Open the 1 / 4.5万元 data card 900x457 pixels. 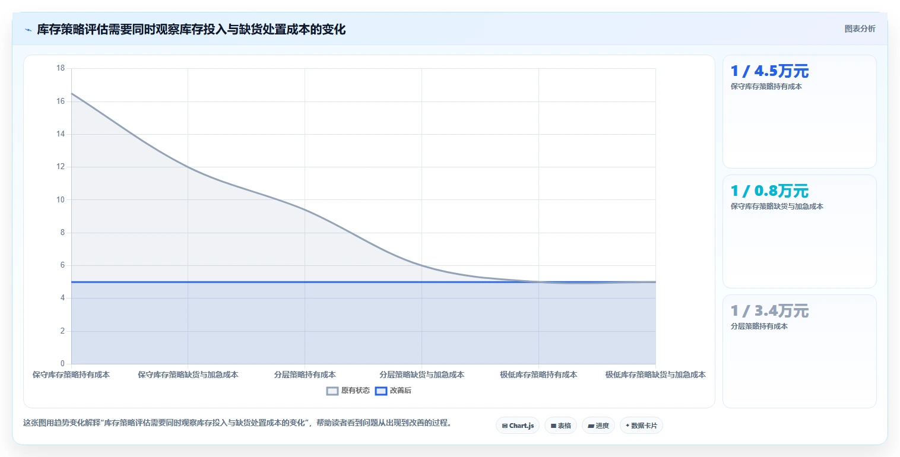[799, 112]
